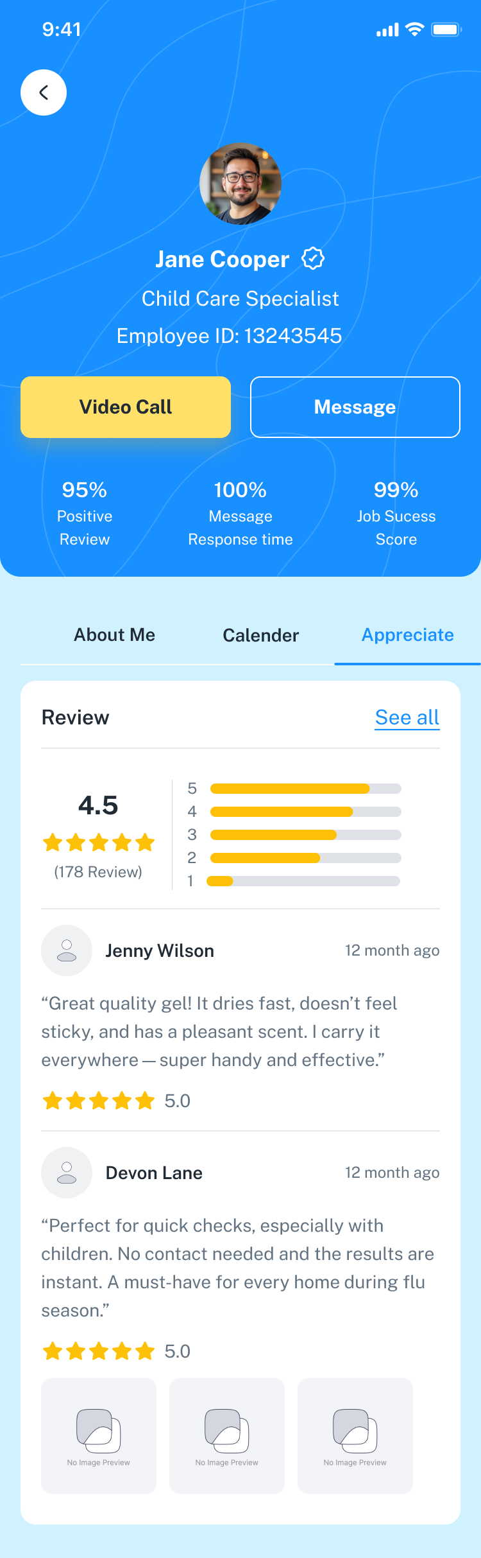481x1558 pixels.
Task: Tap the cellular signal icon
Action: click(x=387, y=30)
